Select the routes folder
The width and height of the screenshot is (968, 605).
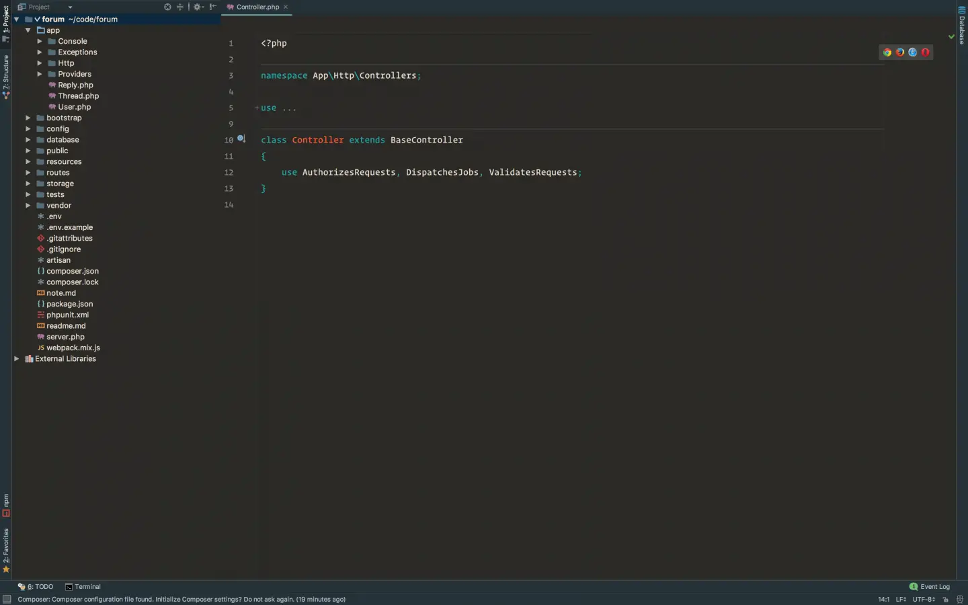click(58, 173)
